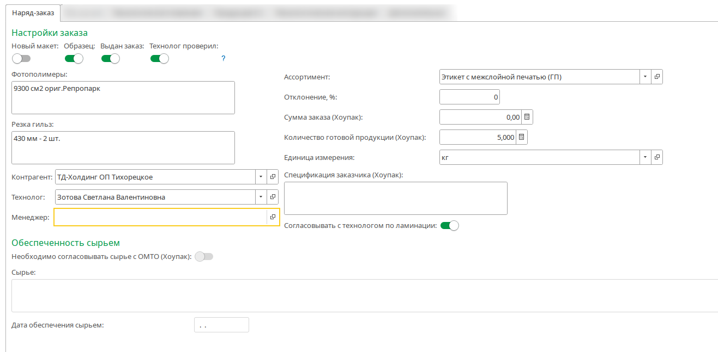
Task: Toggle the Технолог проверил switch
Action: tap(159, 58)
